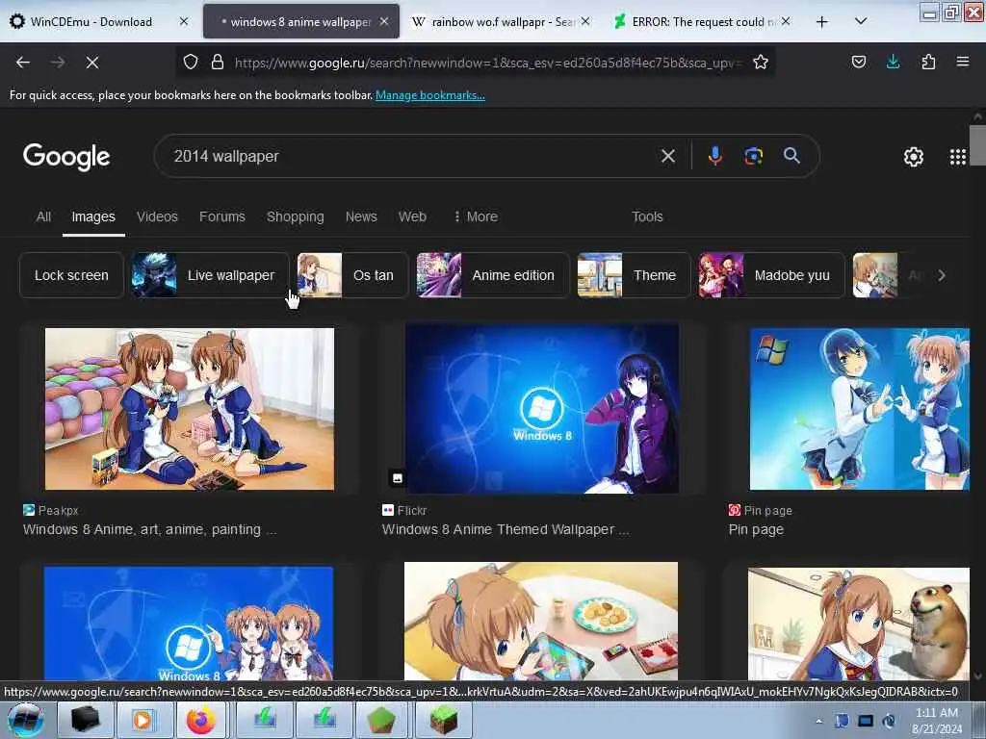This screenshot has width=986, height=739.
Task: Select the Videos search category
Action: [157, 217]
